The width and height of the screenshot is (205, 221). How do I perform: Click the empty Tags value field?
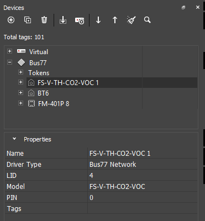(143, 208)
